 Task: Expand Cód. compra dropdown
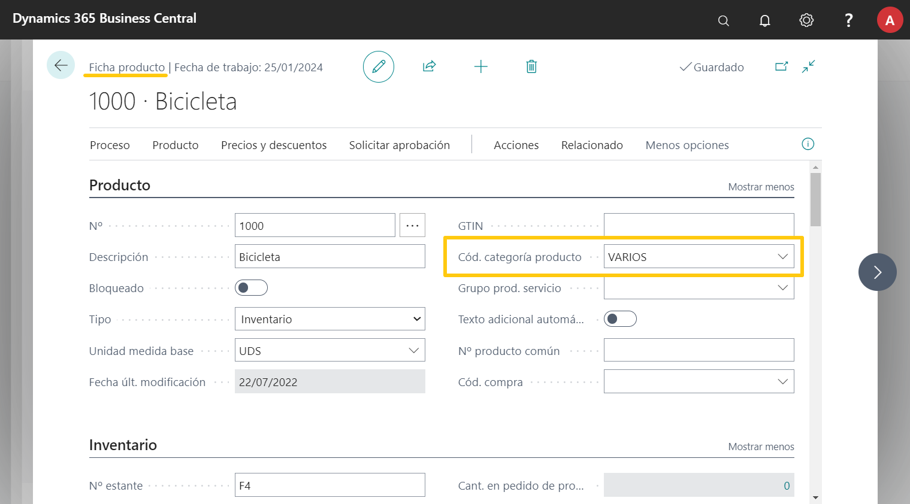tap(782, 381)
